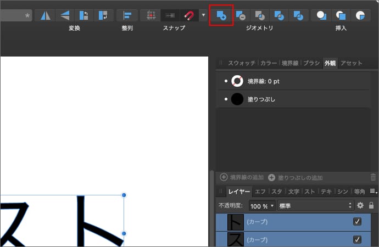Click the Add geometry operation icon
The width and height of the screenshot is (379, 247).
tap(221, 15)
